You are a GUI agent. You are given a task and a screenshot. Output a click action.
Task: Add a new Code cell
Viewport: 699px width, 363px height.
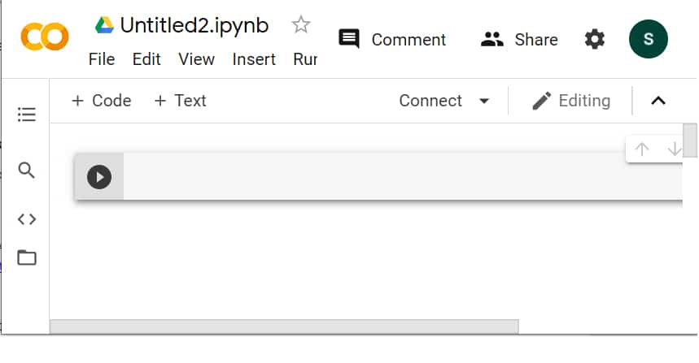pos(101,101)
